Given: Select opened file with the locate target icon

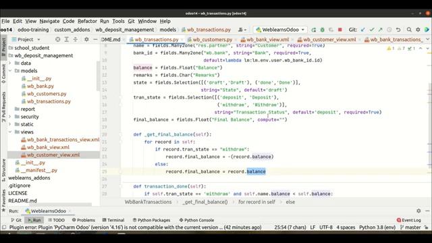Looking at the screenshot, I should (57, 39).
